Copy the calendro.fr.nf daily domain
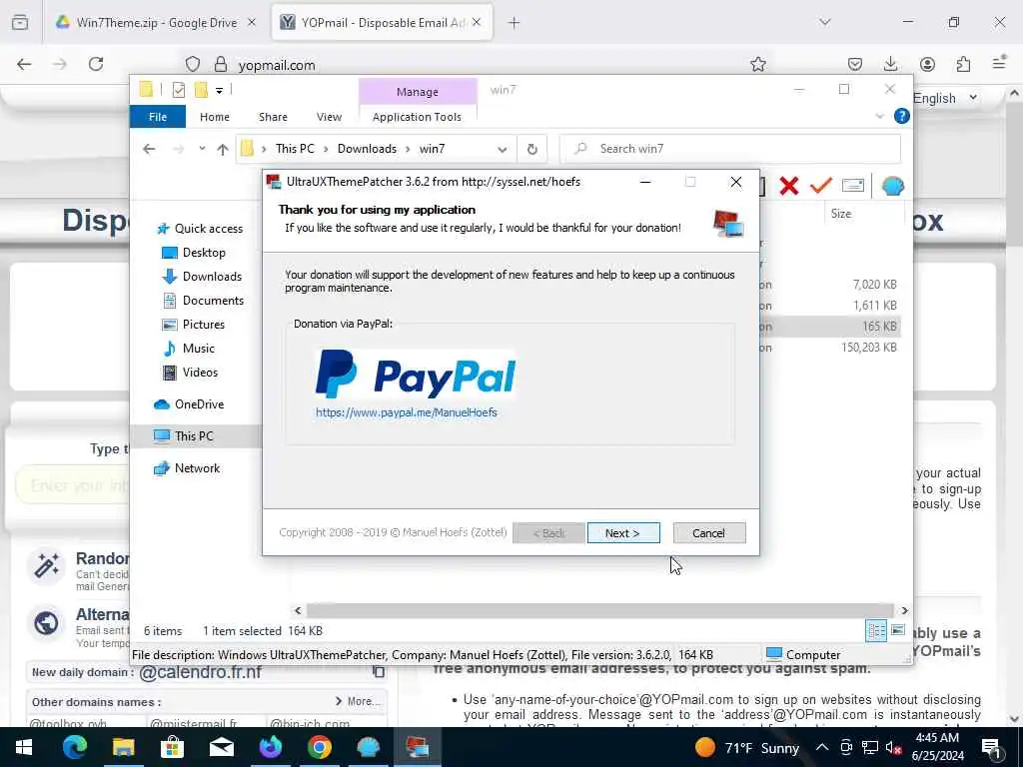This screenshot has height=767, width=1023. 379,671
